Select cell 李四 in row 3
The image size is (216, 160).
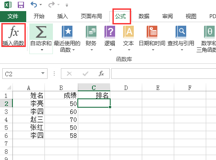[29, 111]
